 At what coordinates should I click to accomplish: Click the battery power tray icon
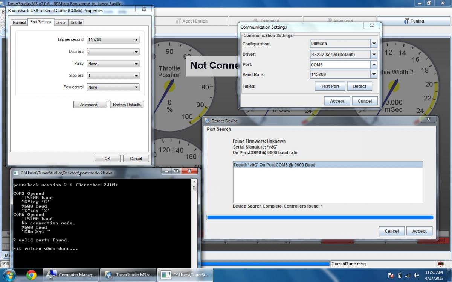pyautogui.click(x=400, y=275)
